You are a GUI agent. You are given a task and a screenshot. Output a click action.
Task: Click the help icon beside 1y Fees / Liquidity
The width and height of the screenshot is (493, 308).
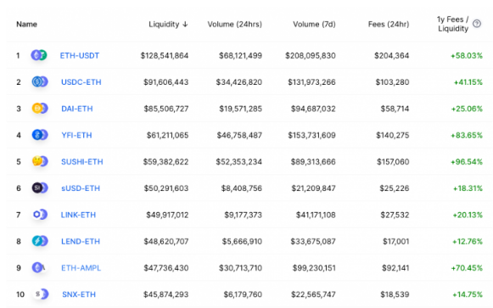[x=477, y=24]
